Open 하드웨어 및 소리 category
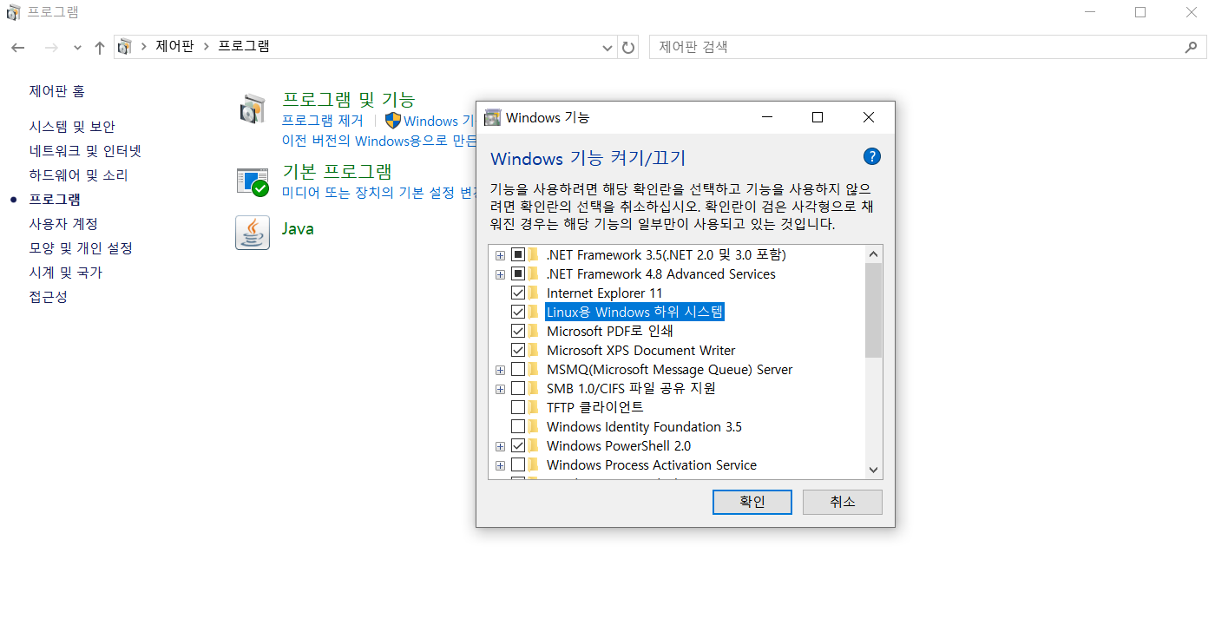Viewport: 1215px width, 632px height. (78, 175)
